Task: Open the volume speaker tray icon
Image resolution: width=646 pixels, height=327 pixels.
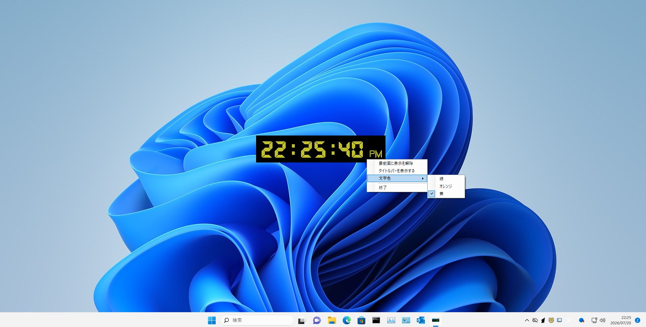Action: click(603, 320)
